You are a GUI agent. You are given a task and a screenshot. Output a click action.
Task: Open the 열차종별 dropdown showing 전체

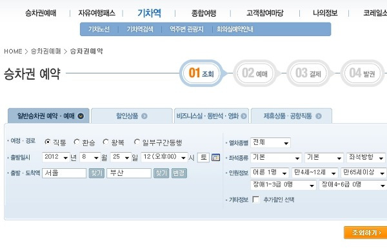[x=270, y=143]
